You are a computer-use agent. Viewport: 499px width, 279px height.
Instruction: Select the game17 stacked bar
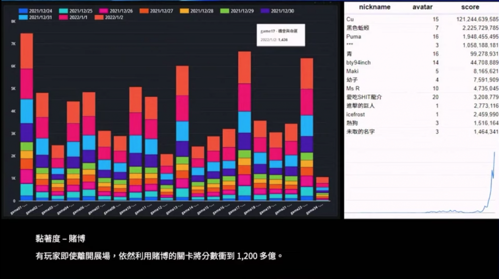tap(245, 126)
